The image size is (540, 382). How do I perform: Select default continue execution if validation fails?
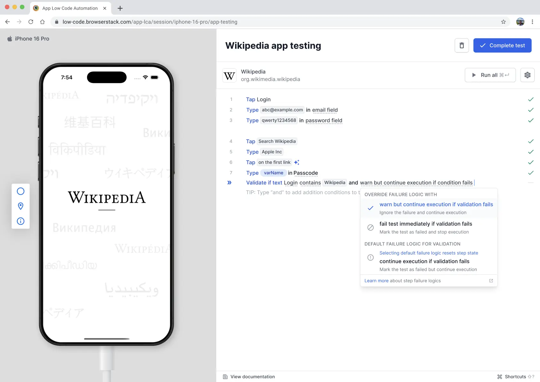[424, 261]
